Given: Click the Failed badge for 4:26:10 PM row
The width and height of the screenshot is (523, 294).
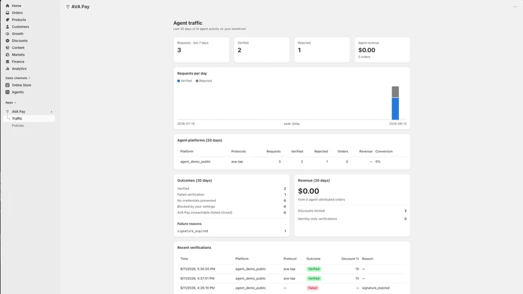Looking at the screenshot, I should point(312,288).
